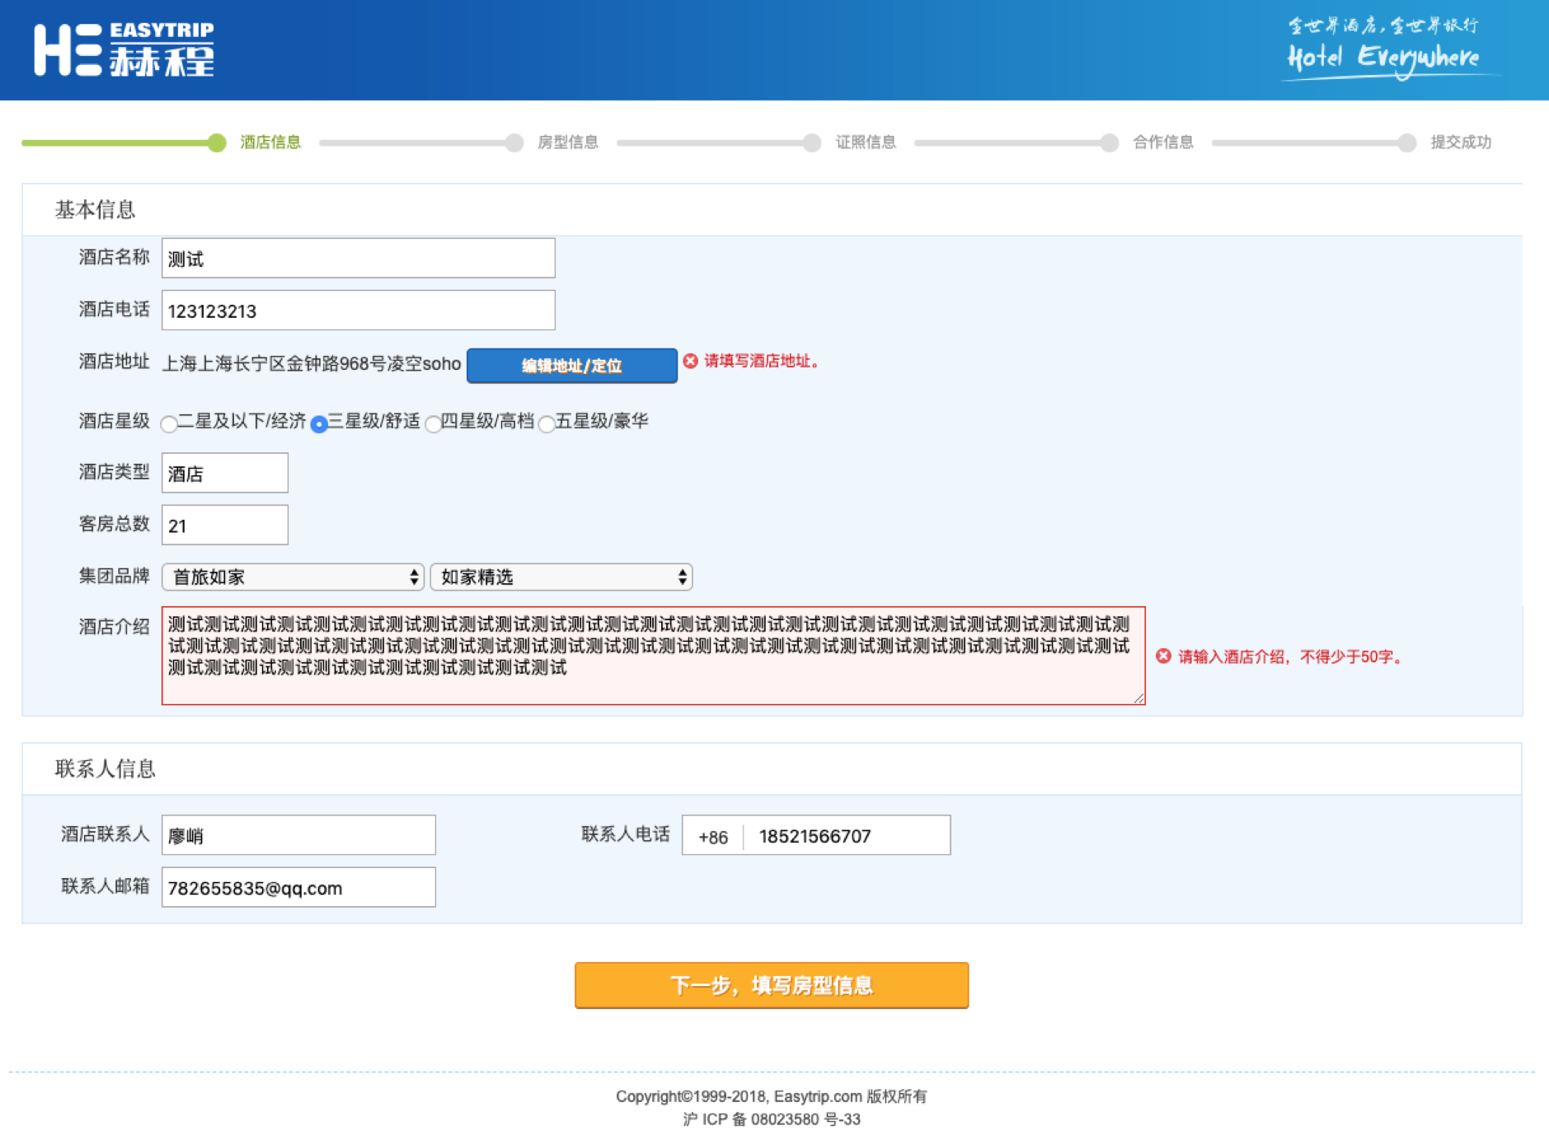The height and width of the screenshot is (1140, 1549).
Task: Go to the 证照信息 step
Action: (866, 142)
